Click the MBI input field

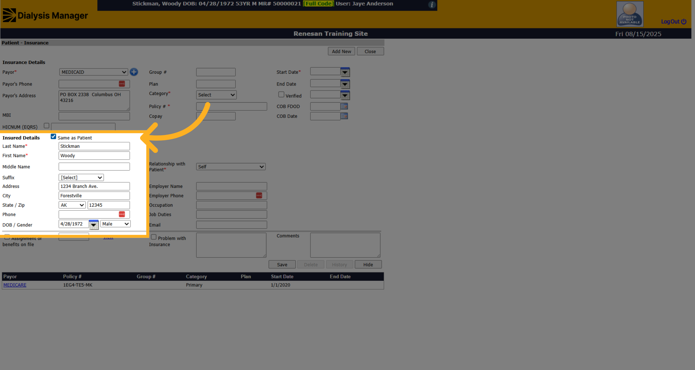pos(94,116)
